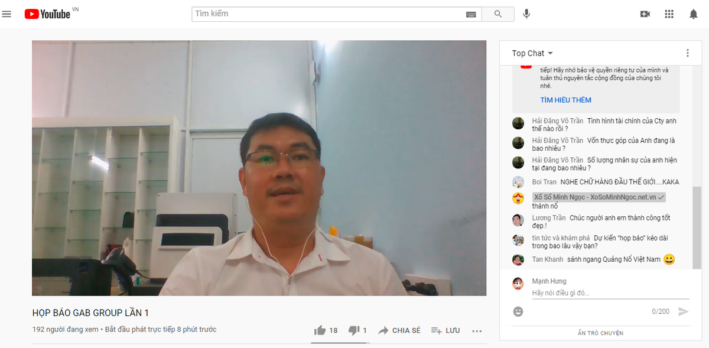Go to YouTube home via logo

pos(47,14)
